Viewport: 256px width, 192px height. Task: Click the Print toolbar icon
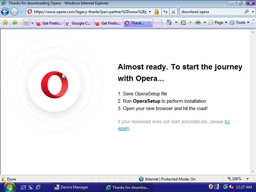(x=198, y=22)
